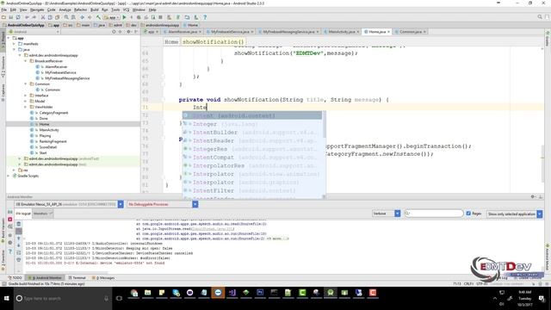Click the Paste icon in main toolbar

click(x=57, y=17)
